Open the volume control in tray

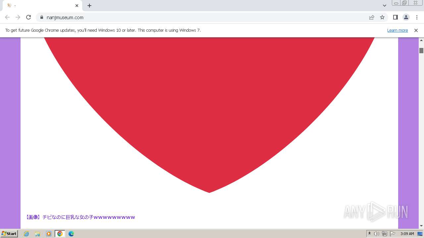point(377,234)
